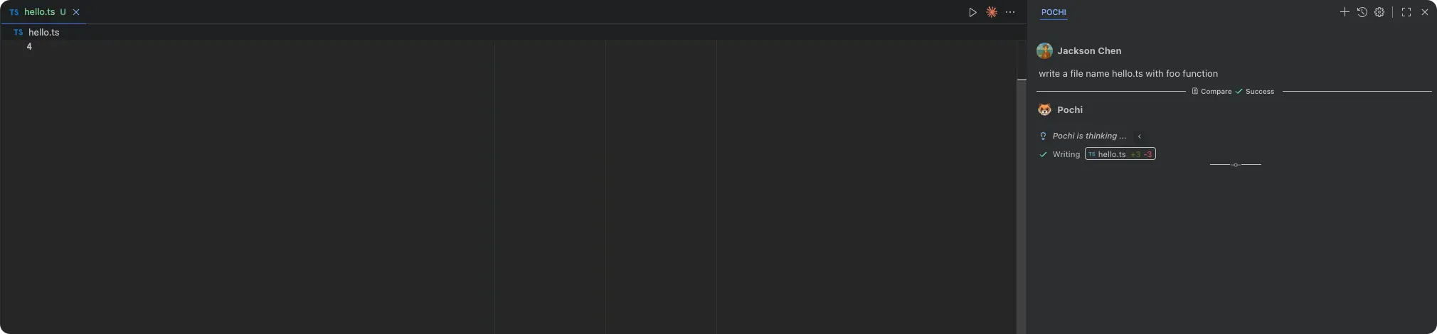Open Pochi via the orange star icon
This screenshot has height=334, width=1437.
992,12
